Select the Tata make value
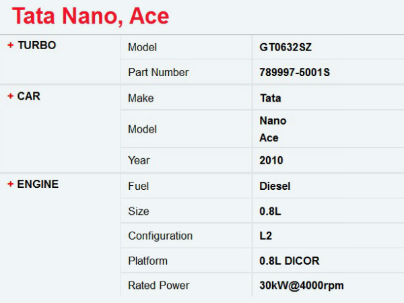The image size is (404, 303). click(270, 98)
